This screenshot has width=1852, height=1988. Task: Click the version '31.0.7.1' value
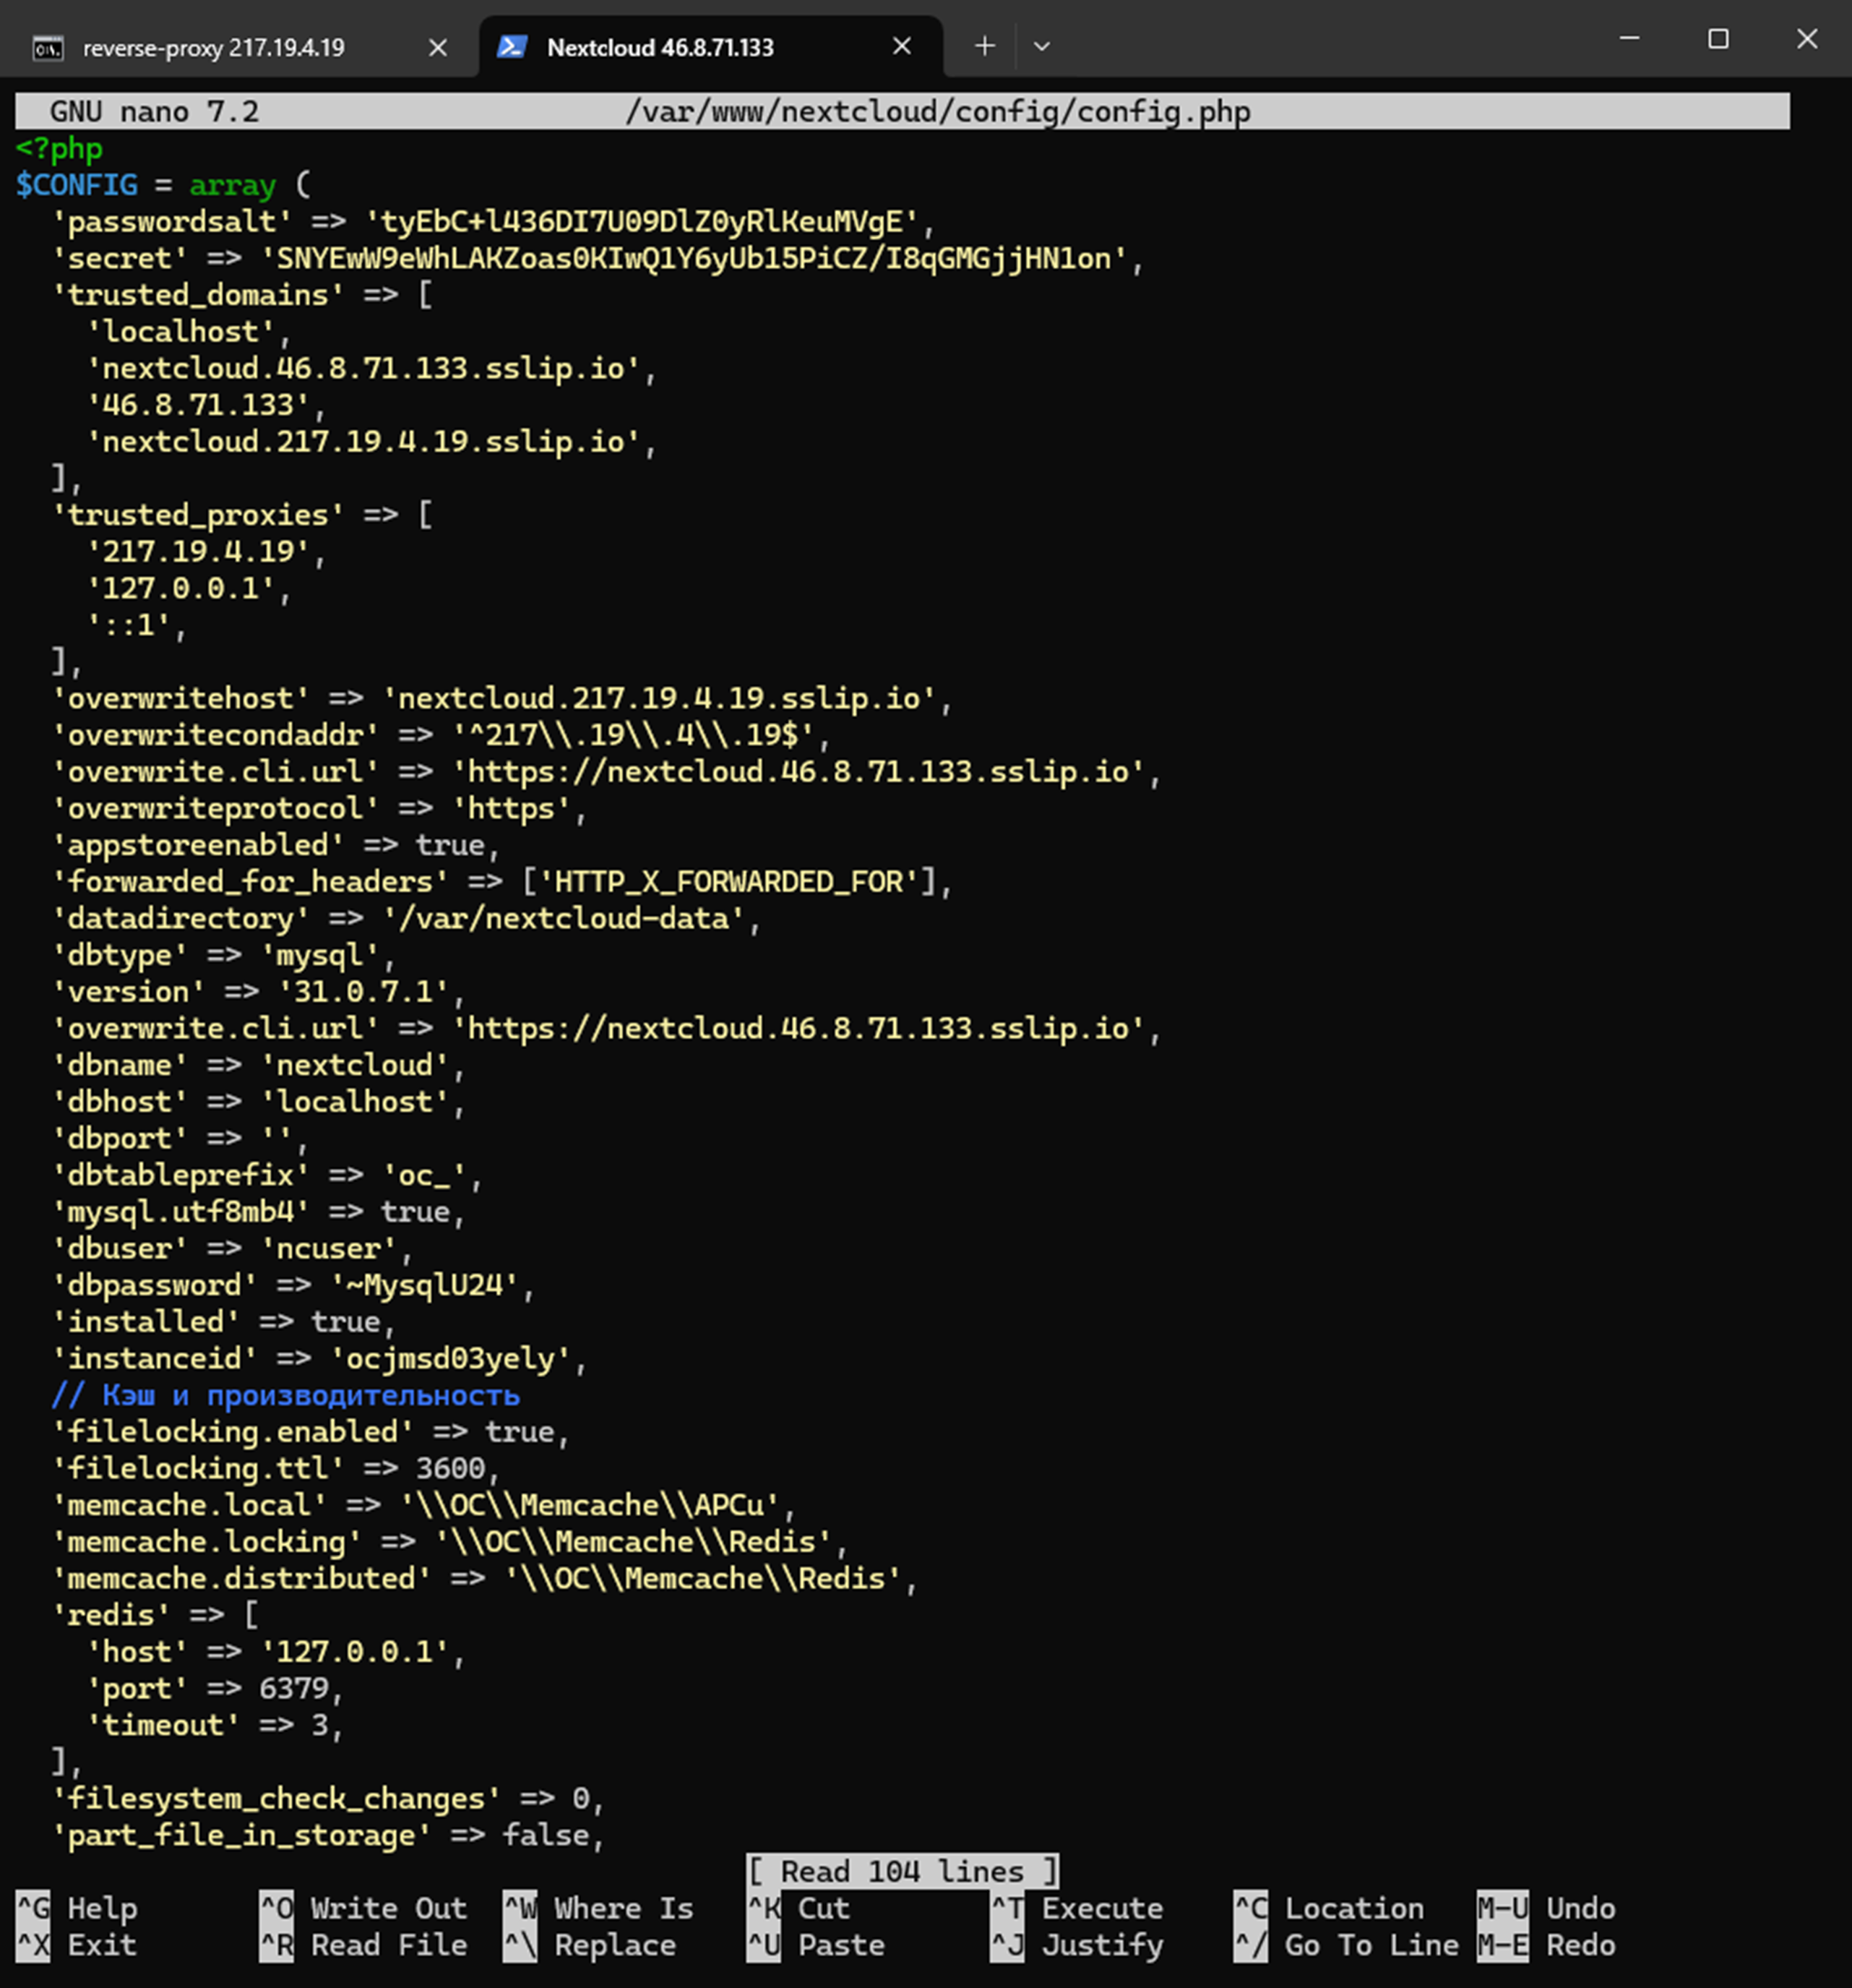click(363, 991)
